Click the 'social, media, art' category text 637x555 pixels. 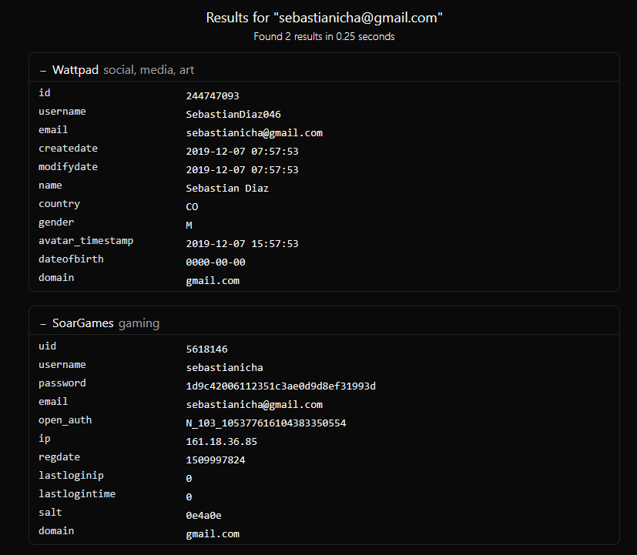coord(149,70)
